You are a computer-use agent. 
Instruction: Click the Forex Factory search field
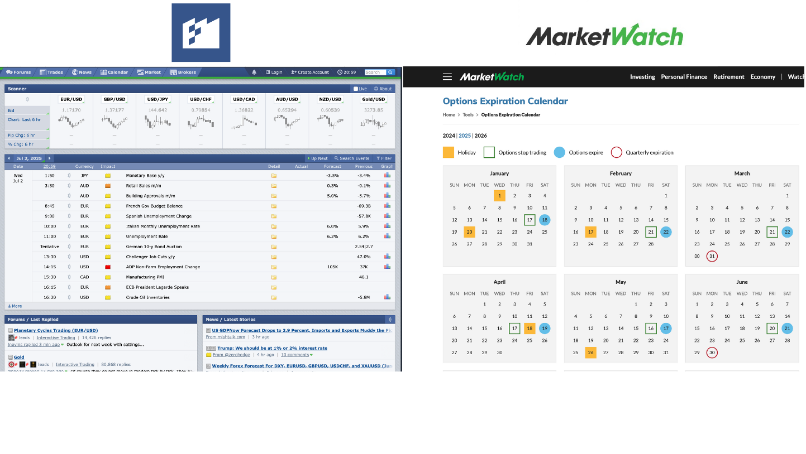[x=375, y=72]
